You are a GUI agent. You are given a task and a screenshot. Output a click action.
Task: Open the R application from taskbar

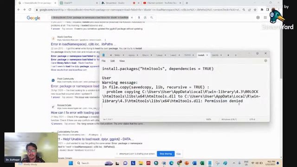coord(164,163)
